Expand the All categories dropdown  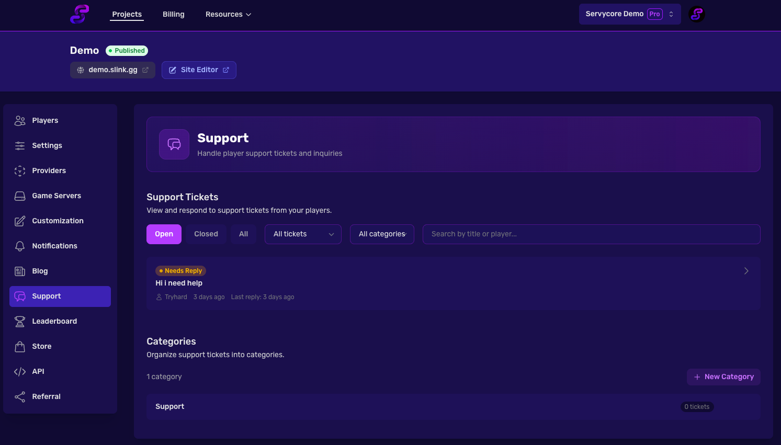tap(382, 234)
